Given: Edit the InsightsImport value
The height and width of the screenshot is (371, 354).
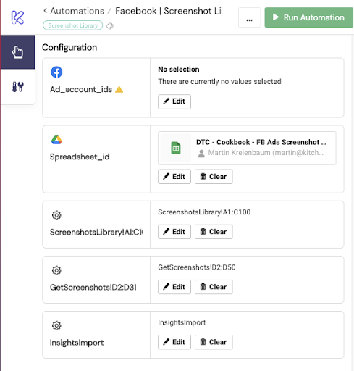Looking at the screenshot, I should [174, 342].
